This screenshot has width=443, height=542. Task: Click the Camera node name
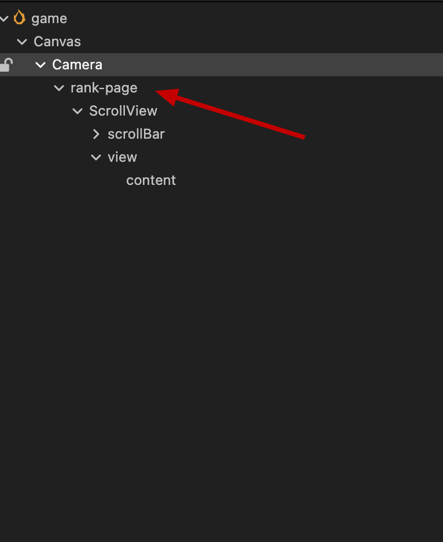[x=77, y=65]
